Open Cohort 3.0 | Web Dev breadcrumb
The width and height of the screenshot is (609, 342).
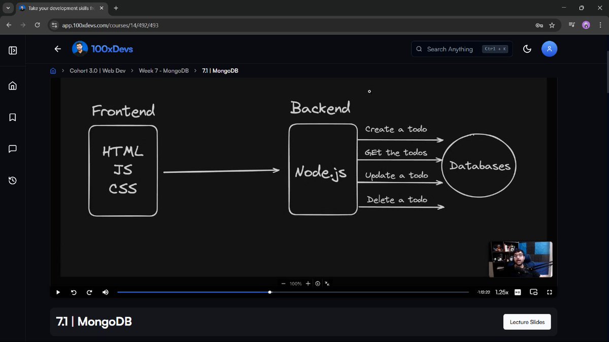pos(97,70)
